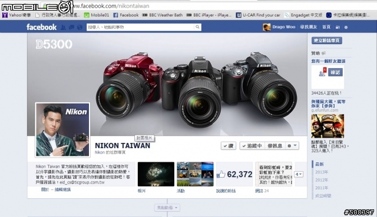377x217 pixels.
Task: Select the founded timeline marker under 2011
Action: [x=323, y=196]
